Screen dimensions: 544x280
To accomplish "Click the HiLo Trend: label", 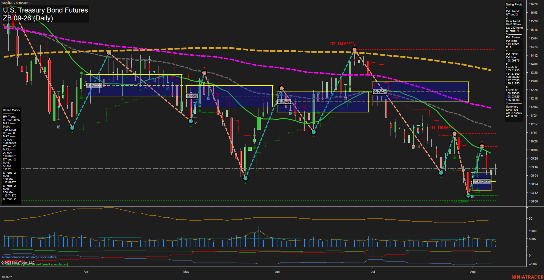I will (513, 21).
